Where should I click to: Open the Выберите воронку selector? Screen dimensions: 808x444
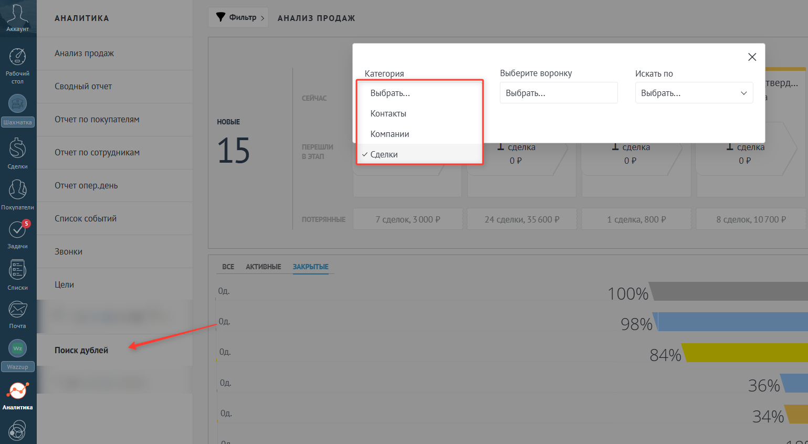559,93
